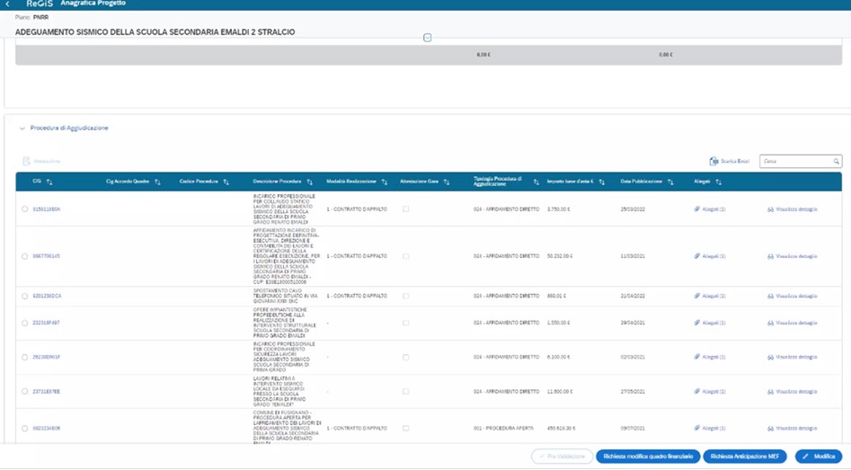Click the search magnifier in Cerca field
Viewport: 851px width, 470px height.
[x=836, y=162]
